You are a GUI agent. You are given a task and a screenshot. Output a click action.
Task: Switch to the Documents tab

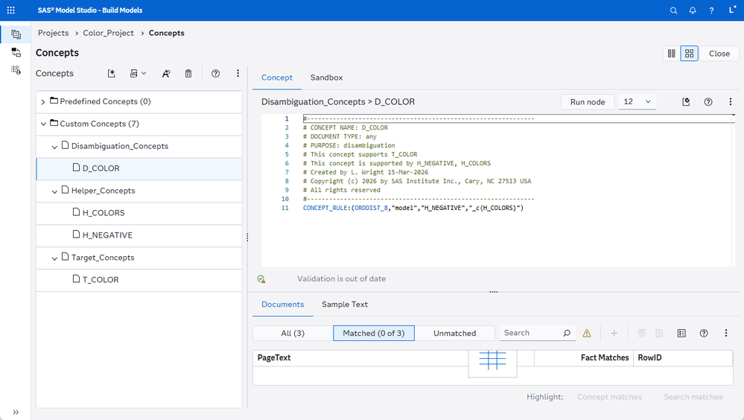click(x=282, y=305)
